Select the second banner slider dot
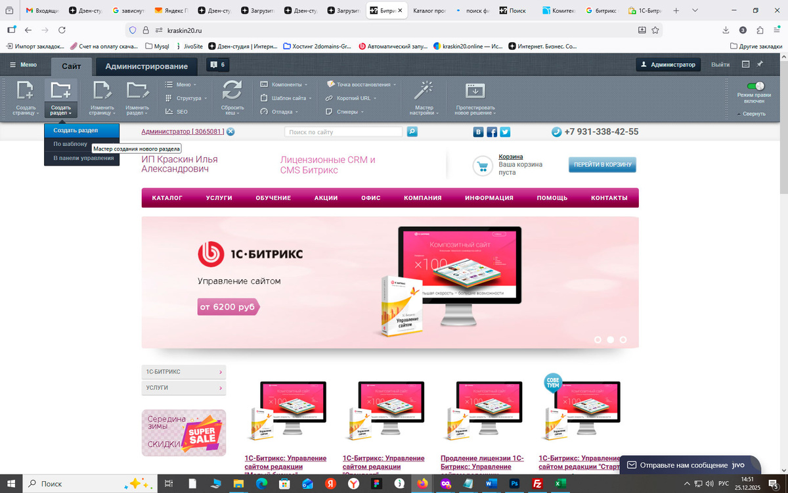Viewport: 788px width, 493px height. coord(611,340)
